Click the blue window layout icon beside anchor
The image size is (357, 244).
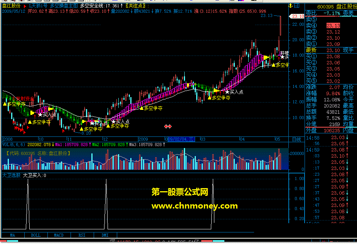coord(297,6)
